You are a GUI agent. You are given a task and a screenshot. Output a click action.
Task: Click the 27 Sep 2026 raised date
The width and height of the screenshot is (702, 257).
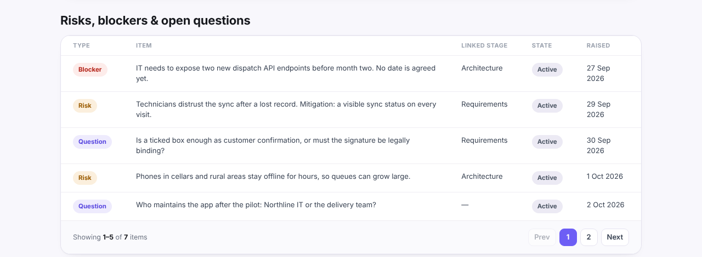(598, 73)
